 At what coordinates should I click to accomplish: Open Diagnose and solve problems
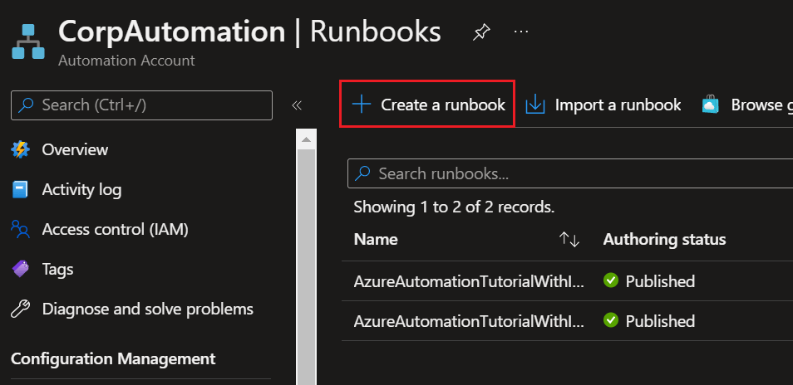147,309
